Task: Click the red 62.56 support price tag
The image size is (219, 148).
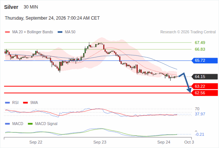Action: [x=205, y=93]
